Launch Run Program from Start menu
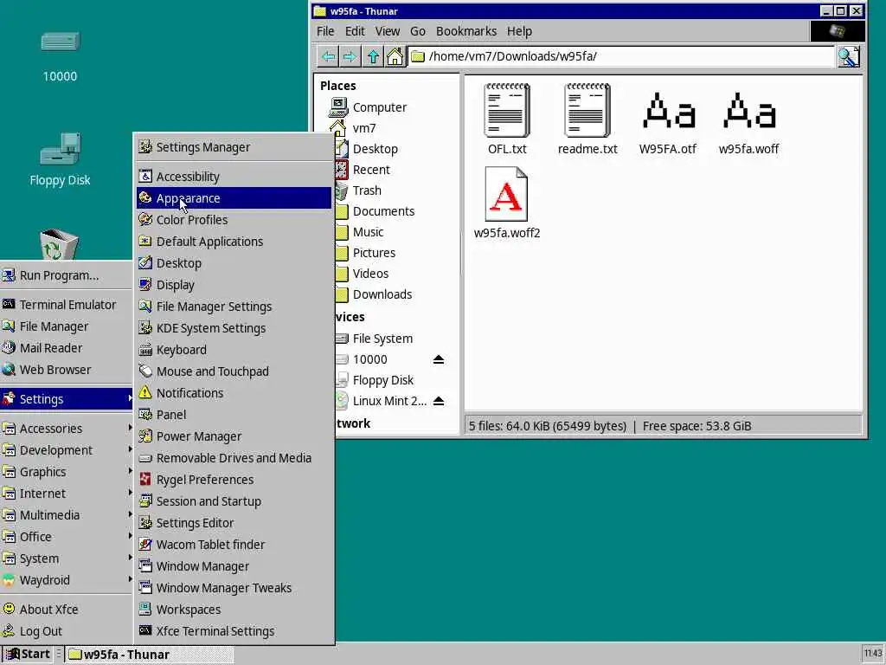 point(67,275)
